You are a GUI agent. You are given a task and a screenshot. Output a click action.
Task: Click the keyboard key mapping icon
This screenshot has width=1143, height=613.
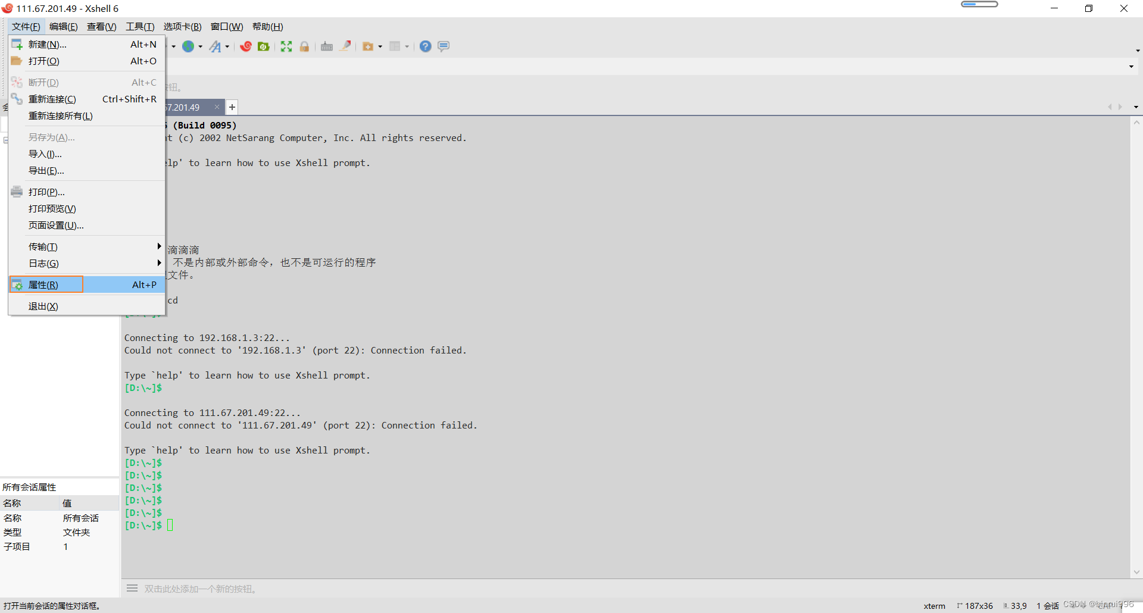(x=327, y=46)
